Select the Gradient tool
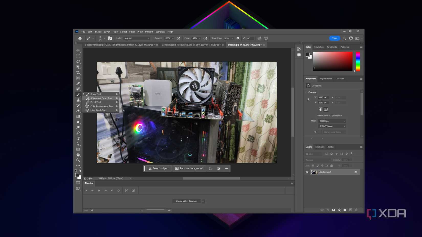Image resolution: width=422 pixels, height=237 pixels. coord(78,116)
